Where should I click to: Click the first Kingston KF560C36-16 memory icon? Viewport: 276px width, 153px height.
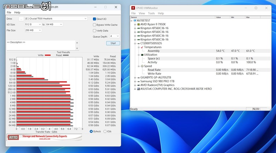138,28
